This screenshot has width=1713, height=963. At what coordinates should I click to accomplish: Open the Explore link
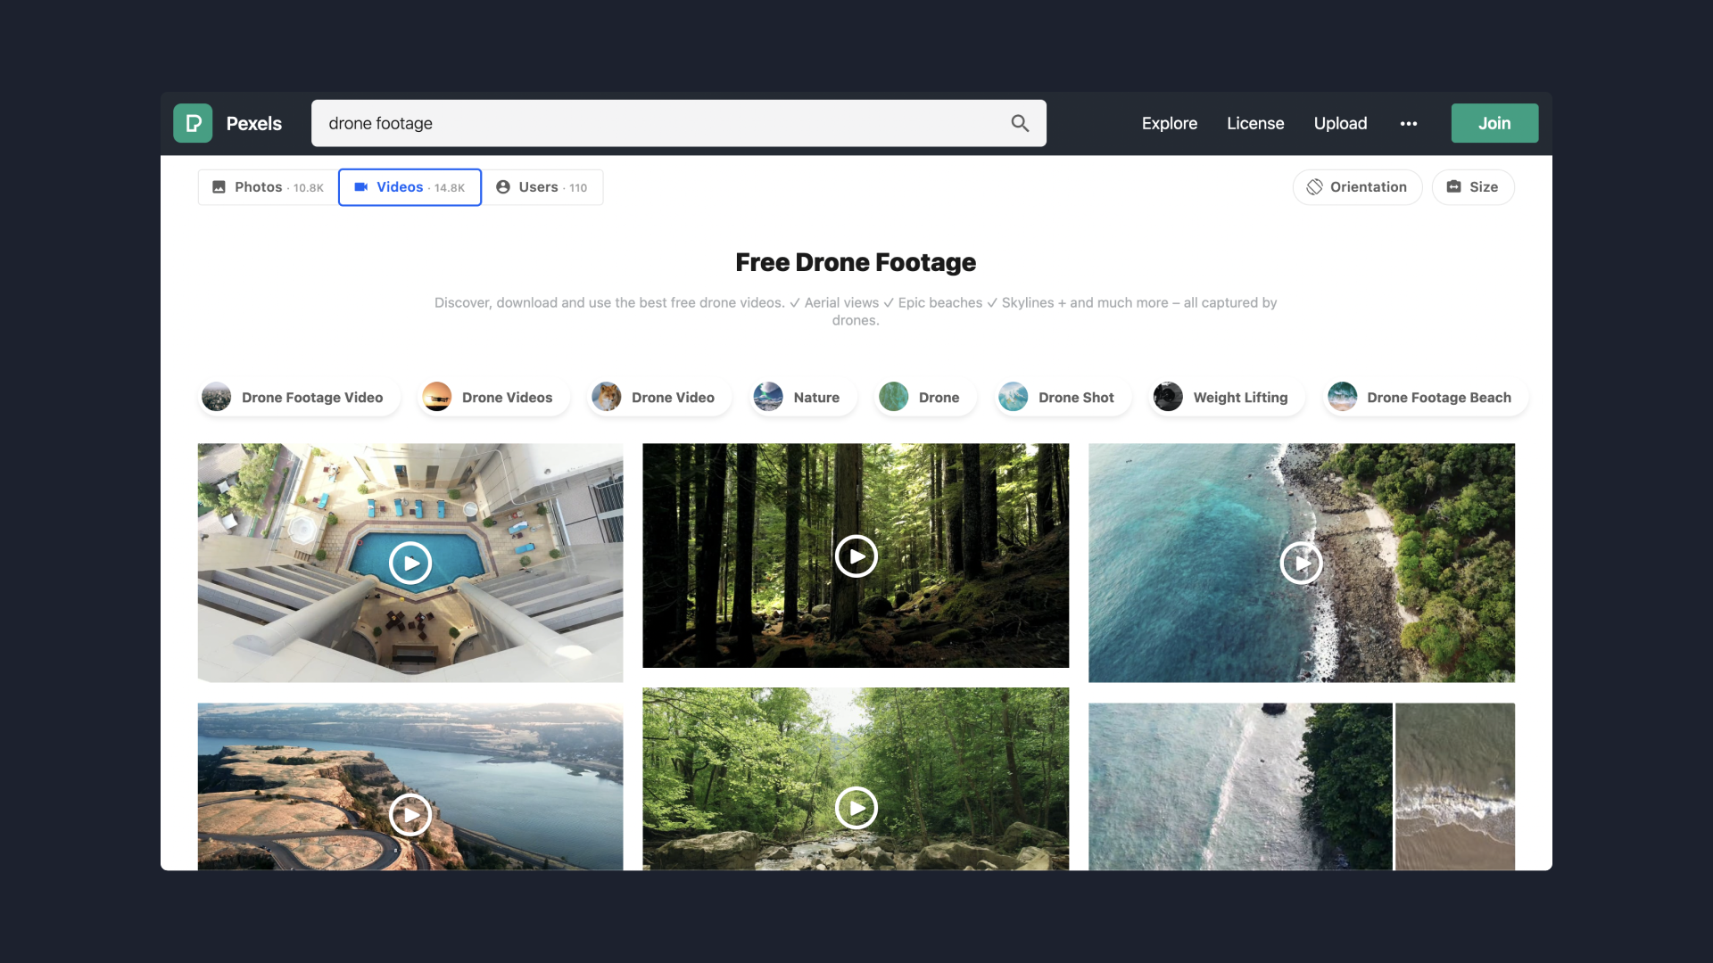coord(1169,123)
